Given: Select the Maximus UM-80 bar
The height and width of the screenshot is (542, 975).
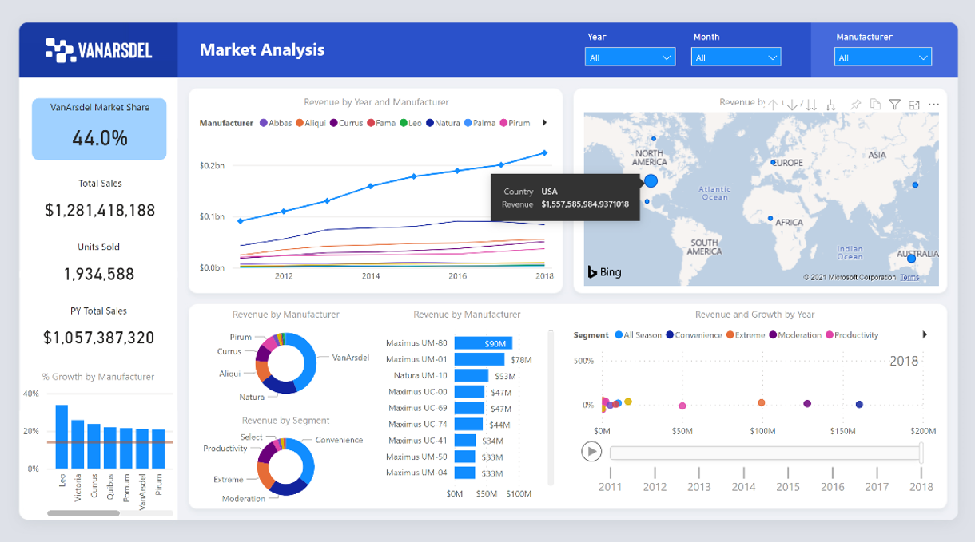Looking at the screenshot, I should click(x=483, y=343).
